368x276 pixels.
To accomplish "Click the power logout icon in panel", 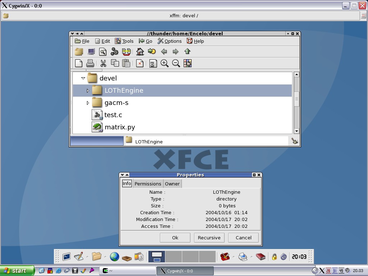I will pos(284,257).
